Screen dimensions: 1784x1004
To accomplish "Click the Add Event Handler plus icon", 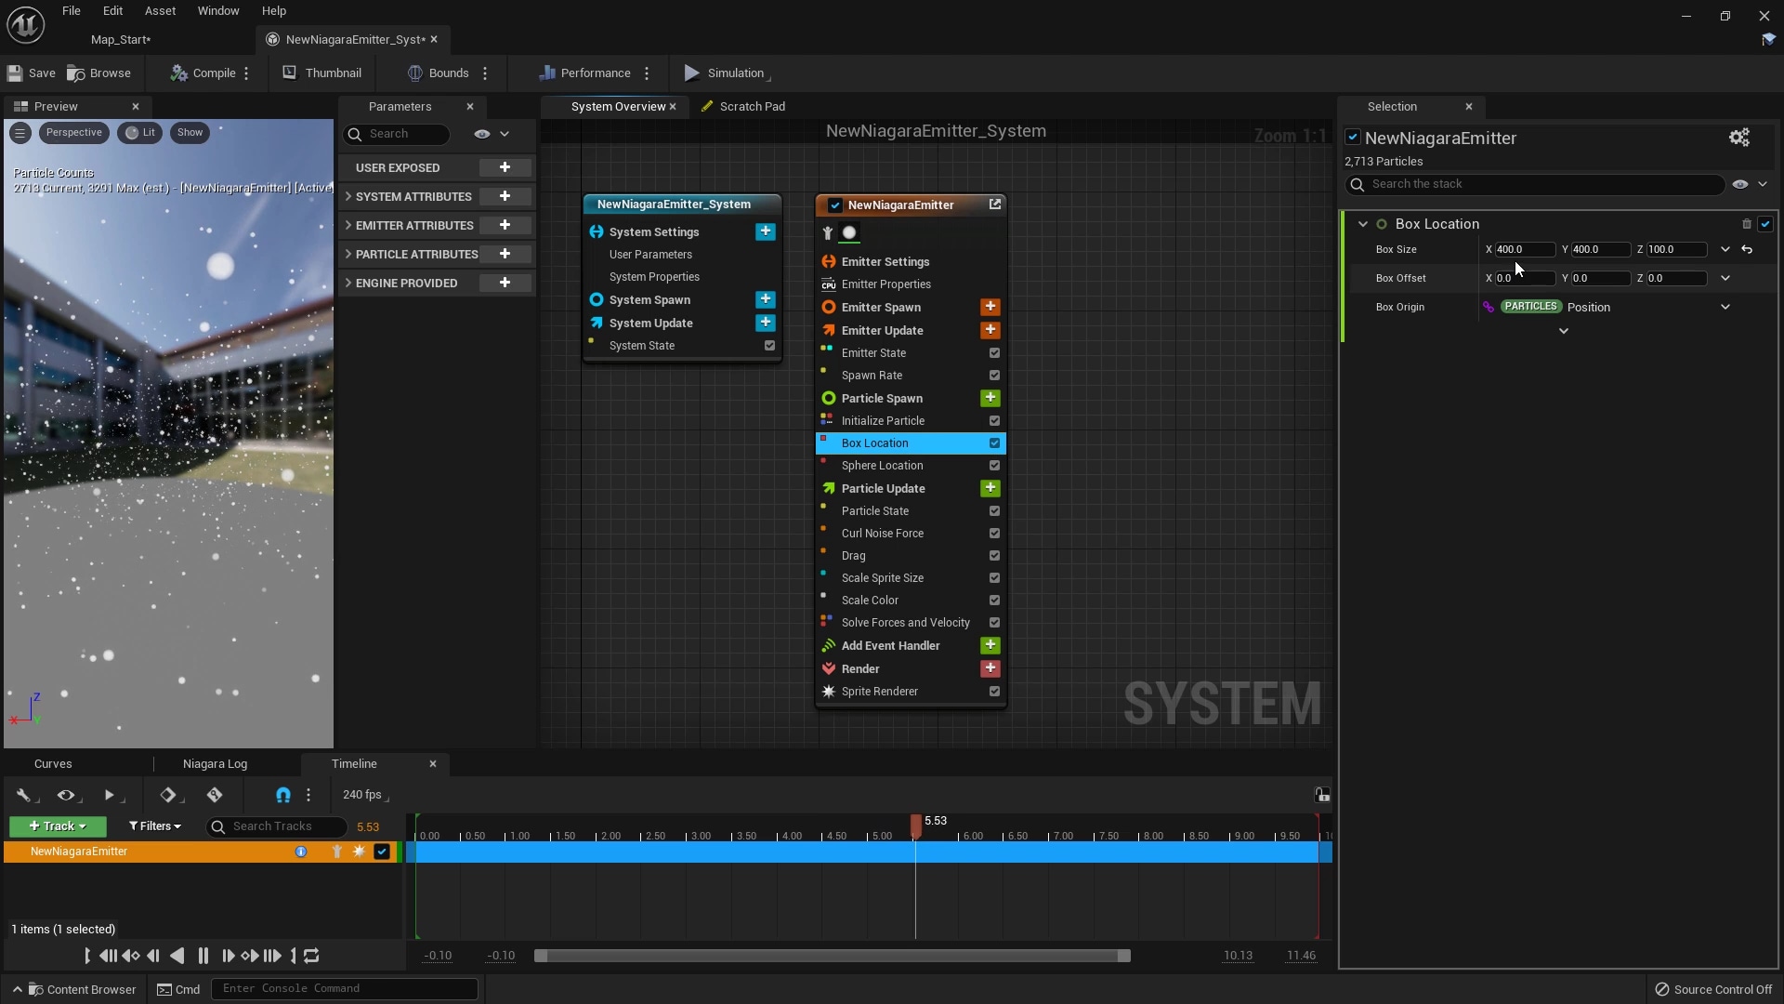I will (990, 645).
